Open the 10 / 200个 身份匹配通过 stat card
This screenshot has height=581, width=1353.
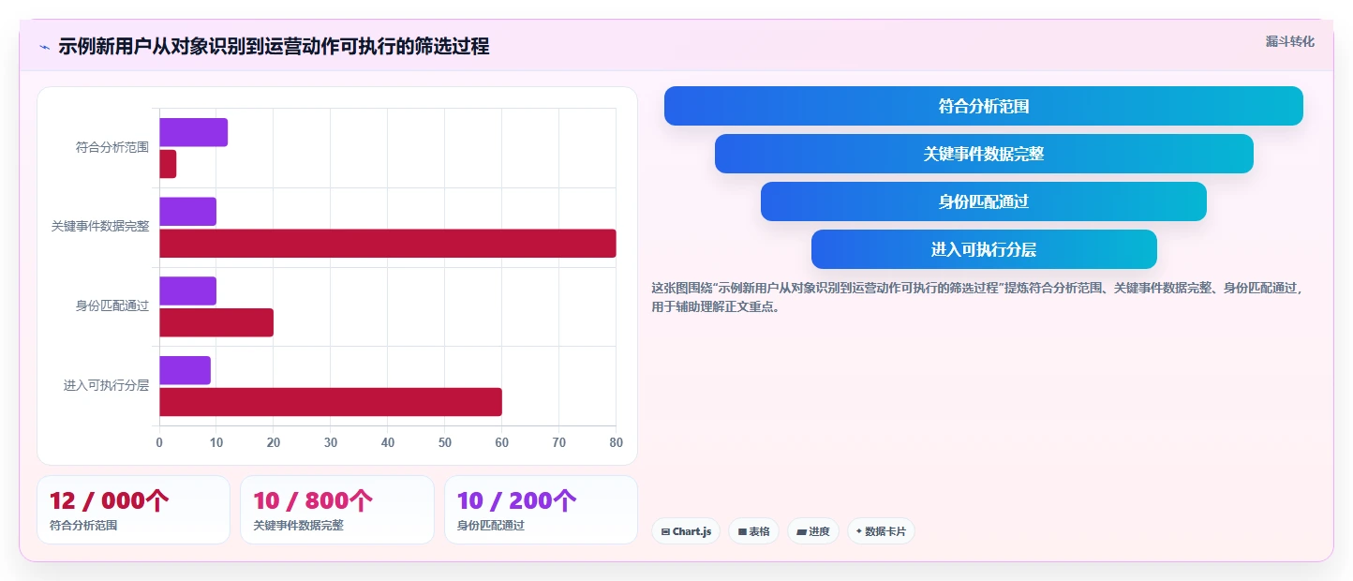click(541, 510)
